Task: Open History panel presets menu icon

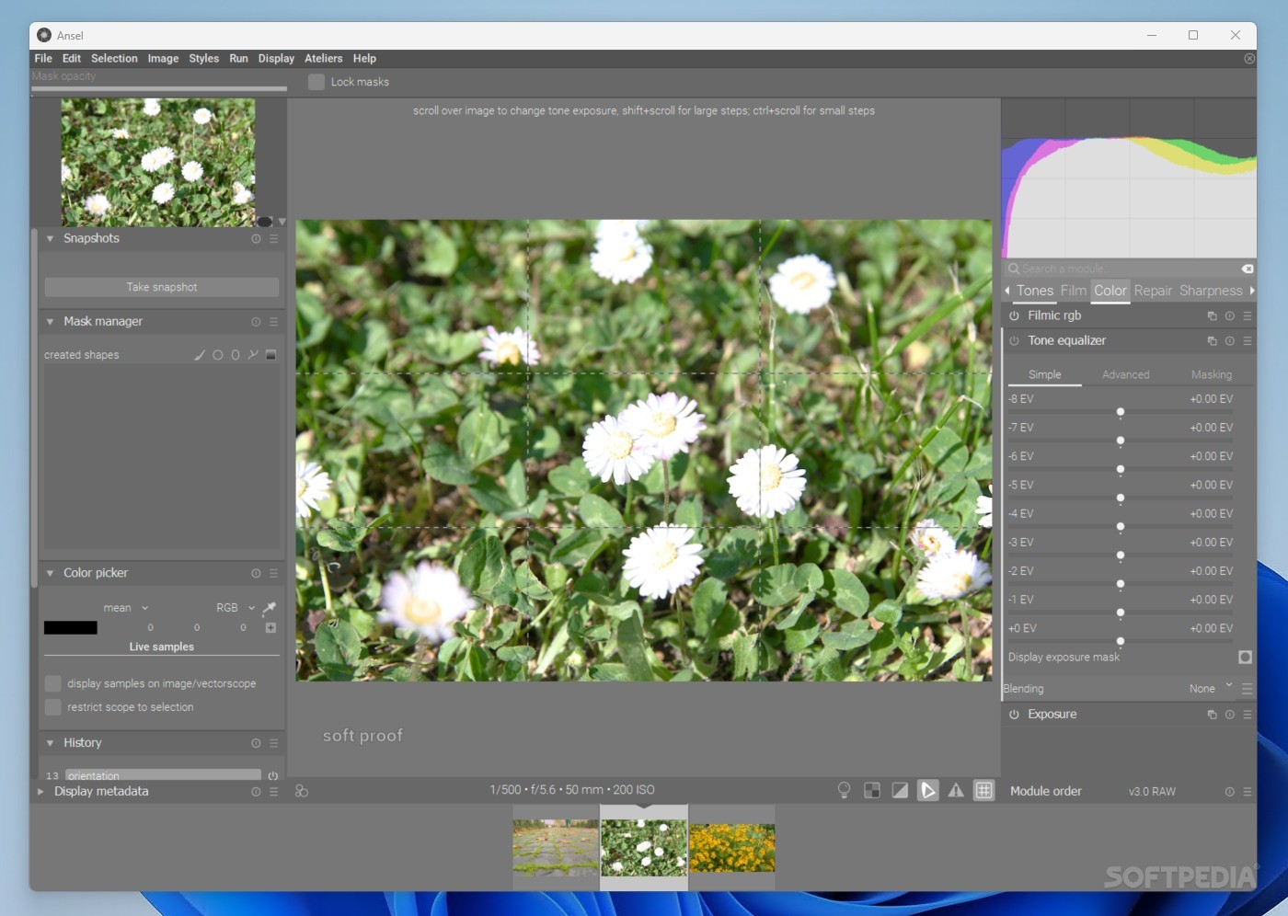Action: click(x=273, y=743)
